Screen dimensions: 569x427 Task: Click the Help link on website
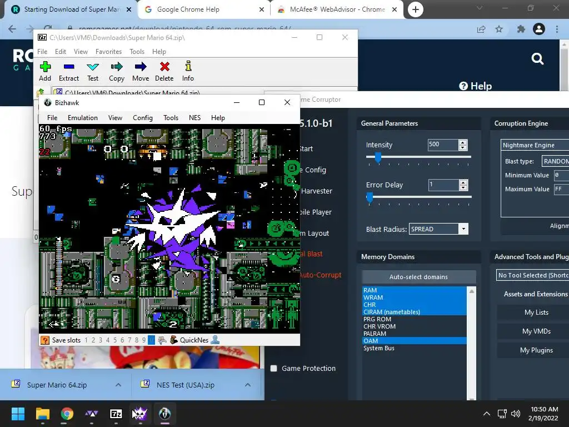[x=476, y=86]
